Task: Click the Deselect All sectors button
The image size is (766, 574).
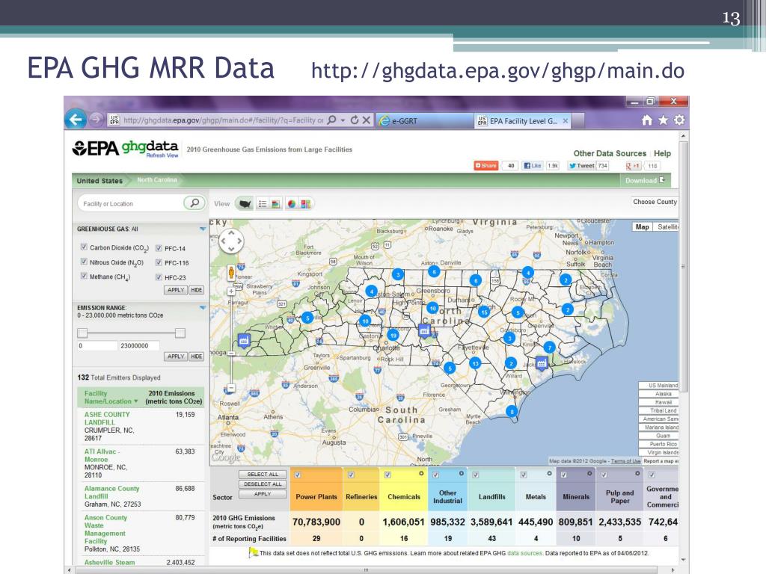Action: 263,484
